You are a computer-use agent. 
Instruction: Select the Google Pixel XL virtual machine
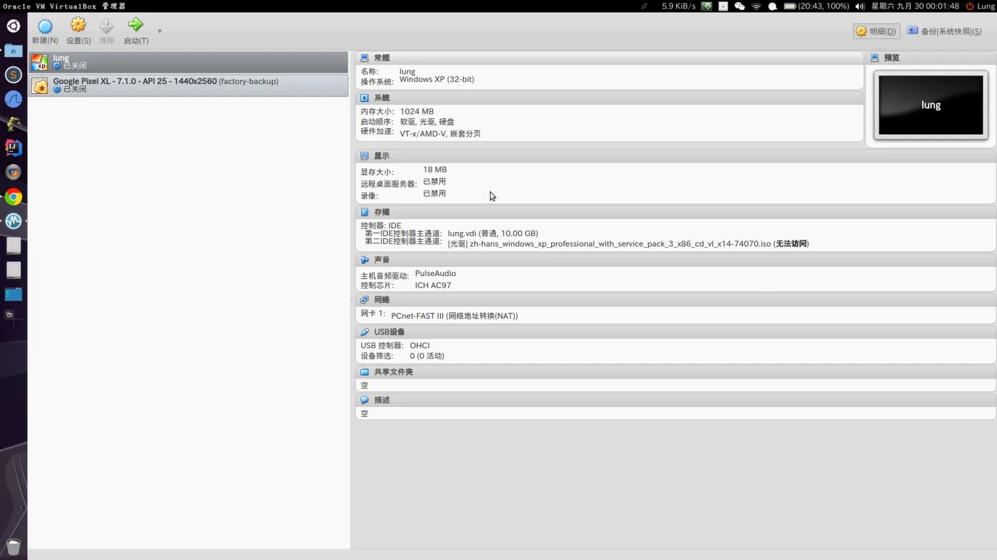pos(189,85)
